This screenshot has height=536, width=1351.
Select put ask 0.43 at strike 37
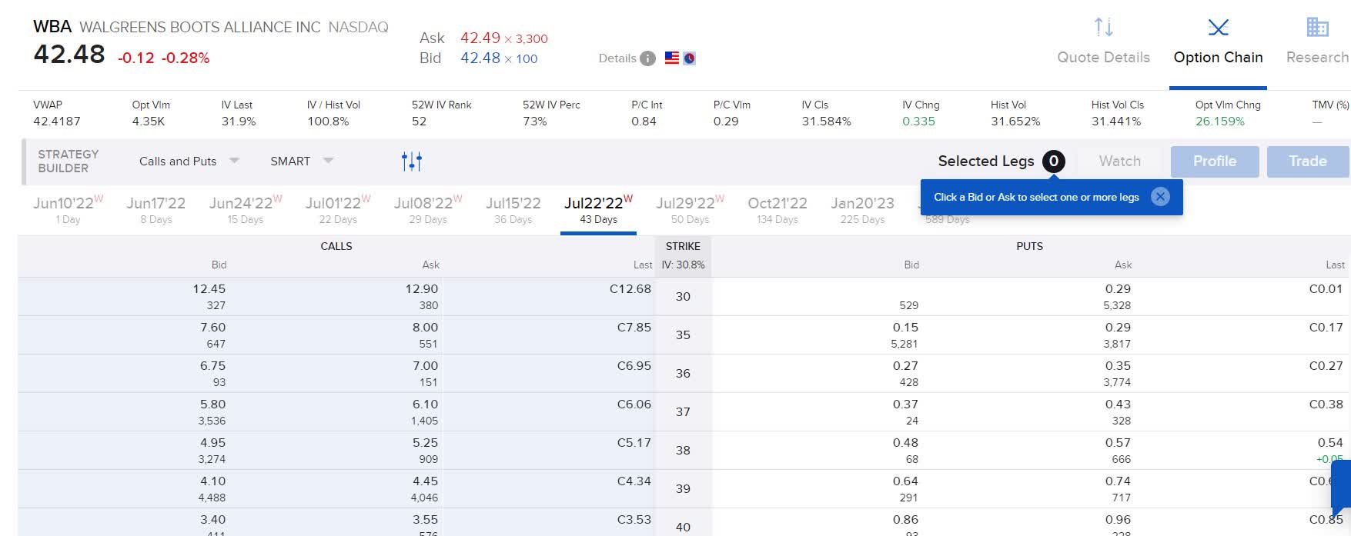click(x=1118, y=404)
